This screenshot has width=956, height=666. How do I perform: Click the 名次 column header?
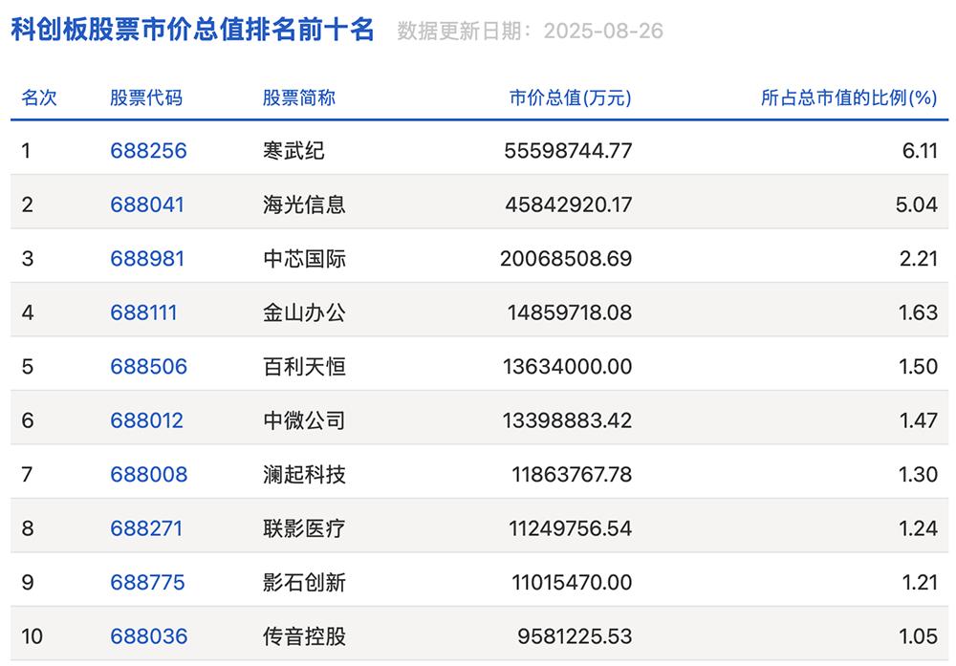39,97
